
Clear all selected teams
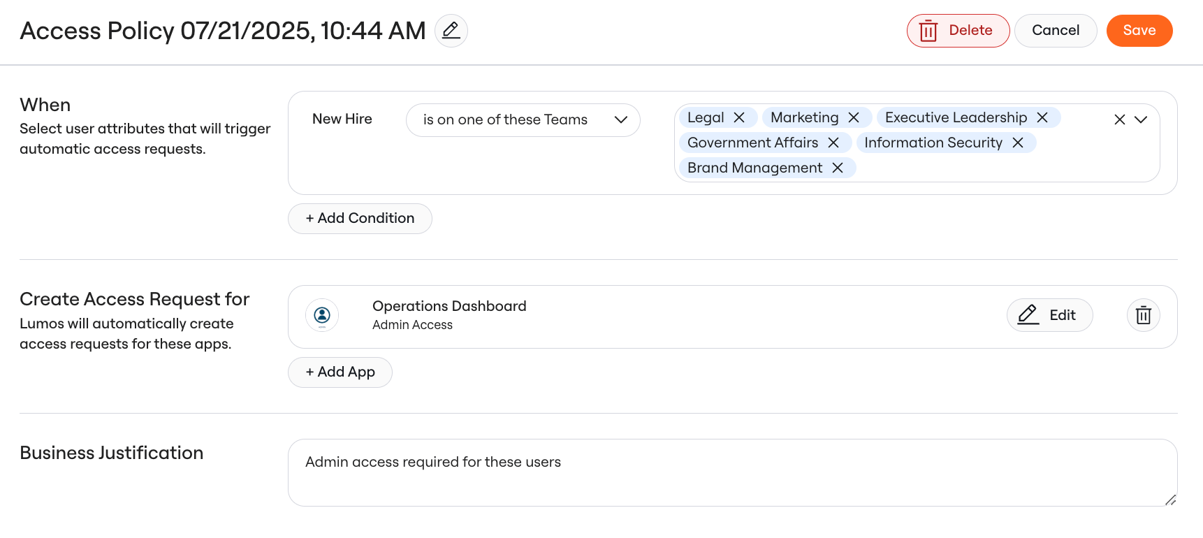1120,119
